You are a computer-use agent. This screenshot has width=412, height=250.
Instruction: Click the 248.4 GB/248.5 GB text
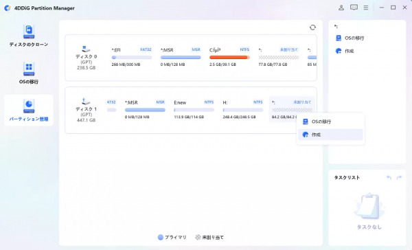(x=240, y=117)
